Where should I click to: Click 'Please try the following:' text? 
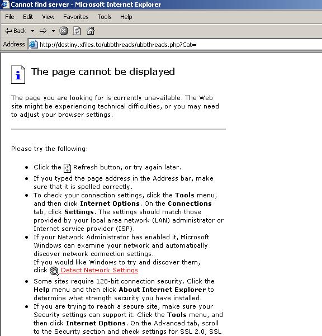click(x=50, y=149)
